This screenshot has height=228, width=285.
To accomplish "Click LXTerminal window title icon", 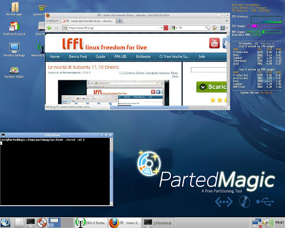I will [x=3, y=135].
